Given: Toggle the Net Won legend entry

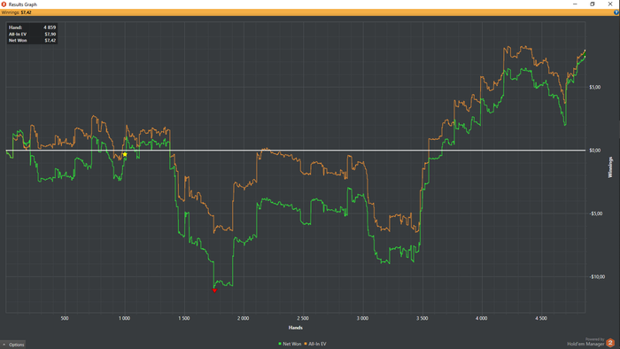Looking at the screenshot, I should pos(290,344).
